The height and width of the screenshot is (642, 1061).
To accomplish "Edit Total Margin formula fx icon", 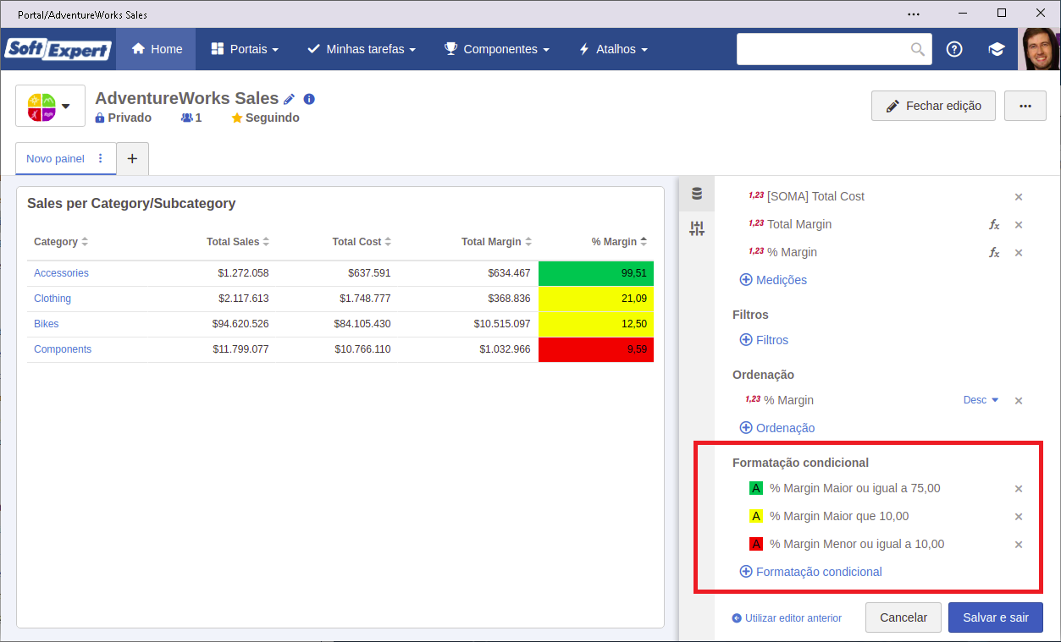I will click(x=994, y=225).
